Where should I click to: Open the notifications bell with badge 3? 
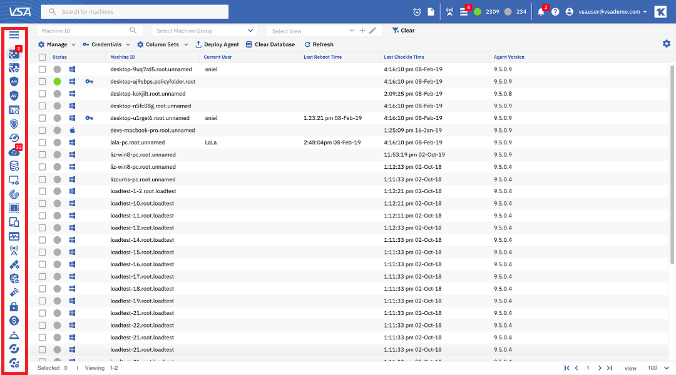[x=542, y=11]
